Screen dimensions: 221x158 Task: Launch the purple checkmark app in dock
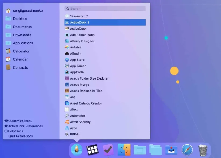pos(108,150)
